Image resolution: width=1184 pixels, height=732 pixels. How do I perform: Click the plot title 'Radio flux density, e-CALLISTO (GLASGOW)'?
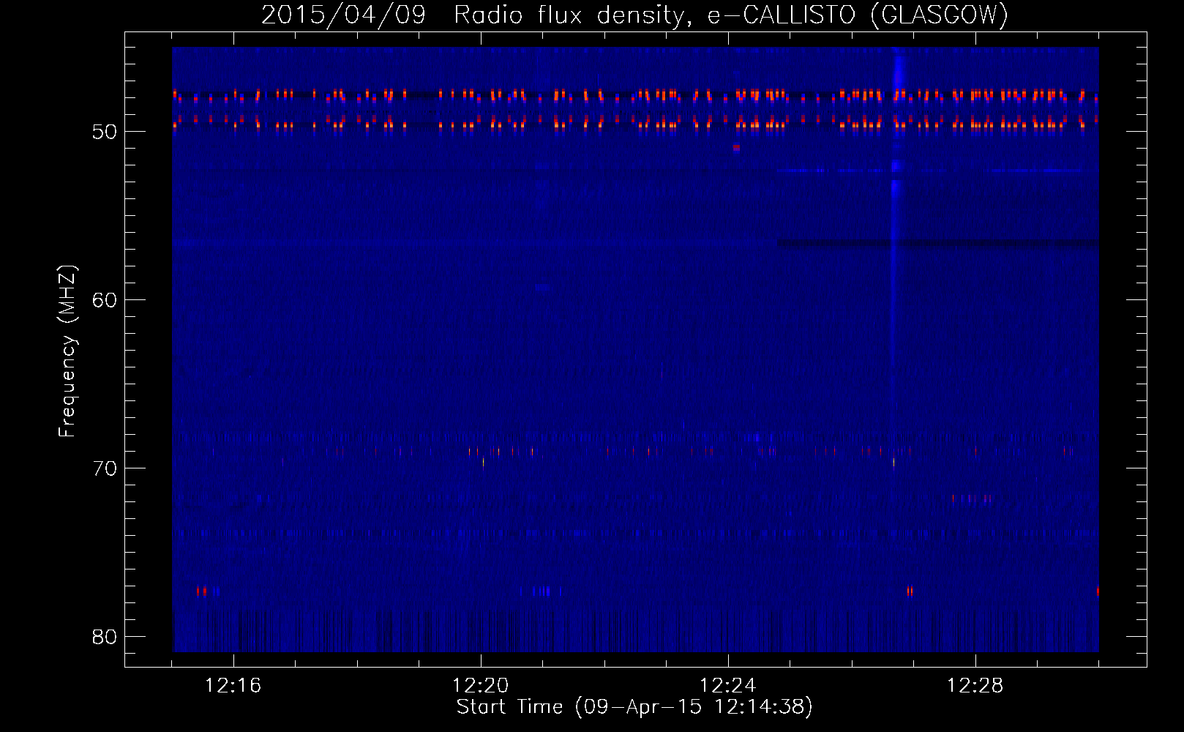tap(731, 15)
